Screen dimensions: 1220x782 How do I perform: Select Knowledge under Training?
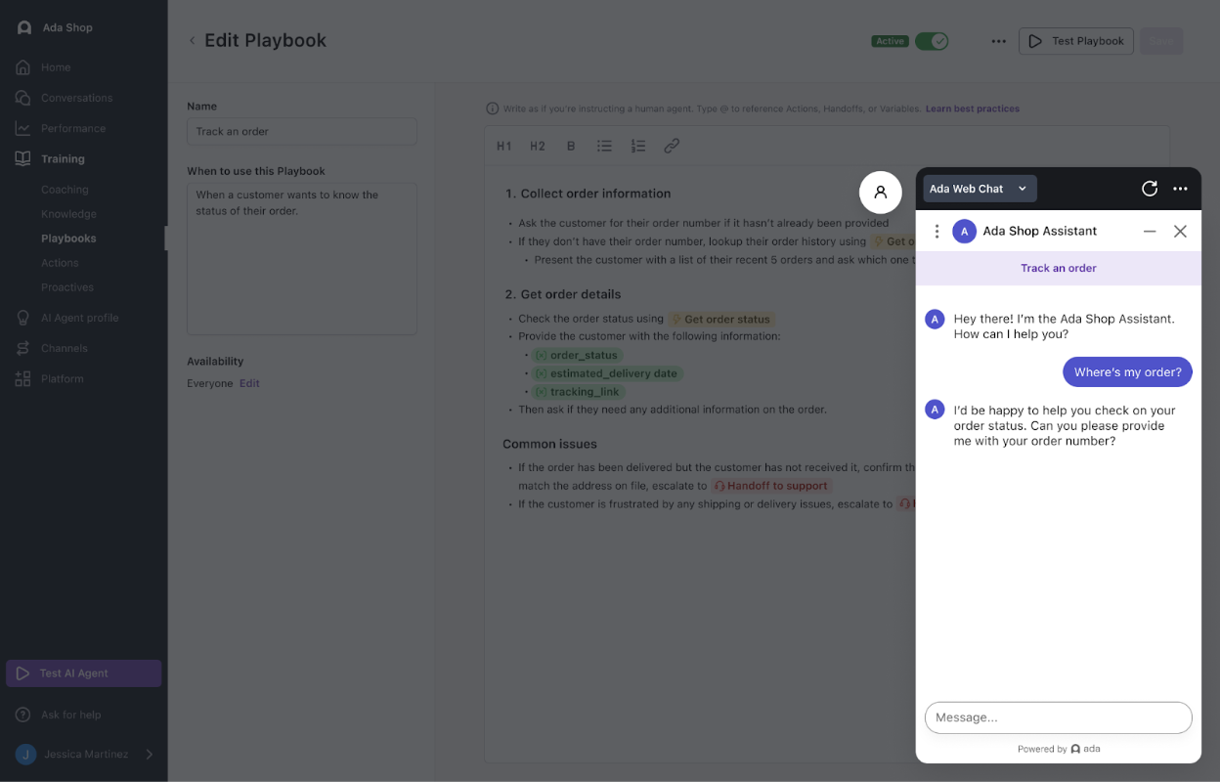point(68,214)
